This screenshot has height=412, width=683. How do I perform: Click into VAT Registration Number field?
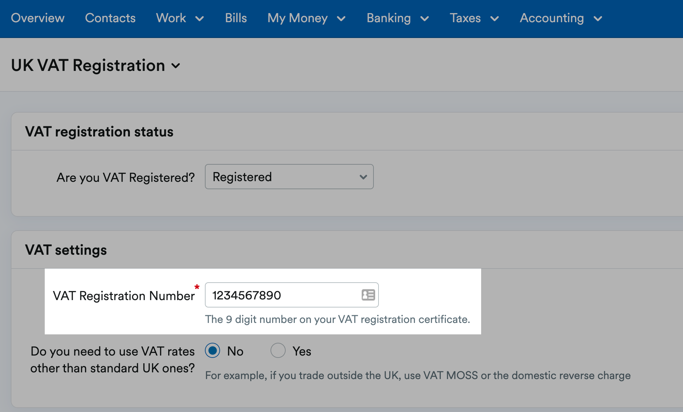283,295
